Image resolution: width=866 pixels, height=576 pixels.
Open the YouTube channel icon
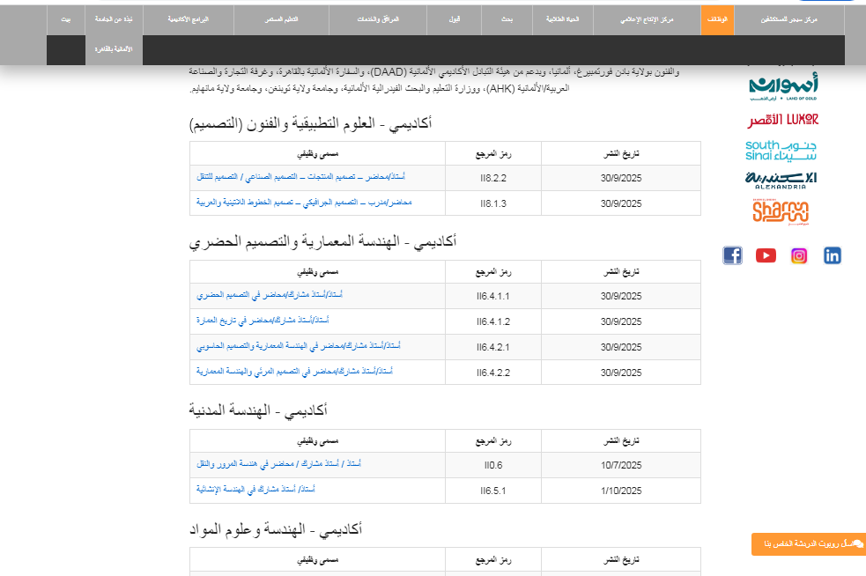click(766, 255)
